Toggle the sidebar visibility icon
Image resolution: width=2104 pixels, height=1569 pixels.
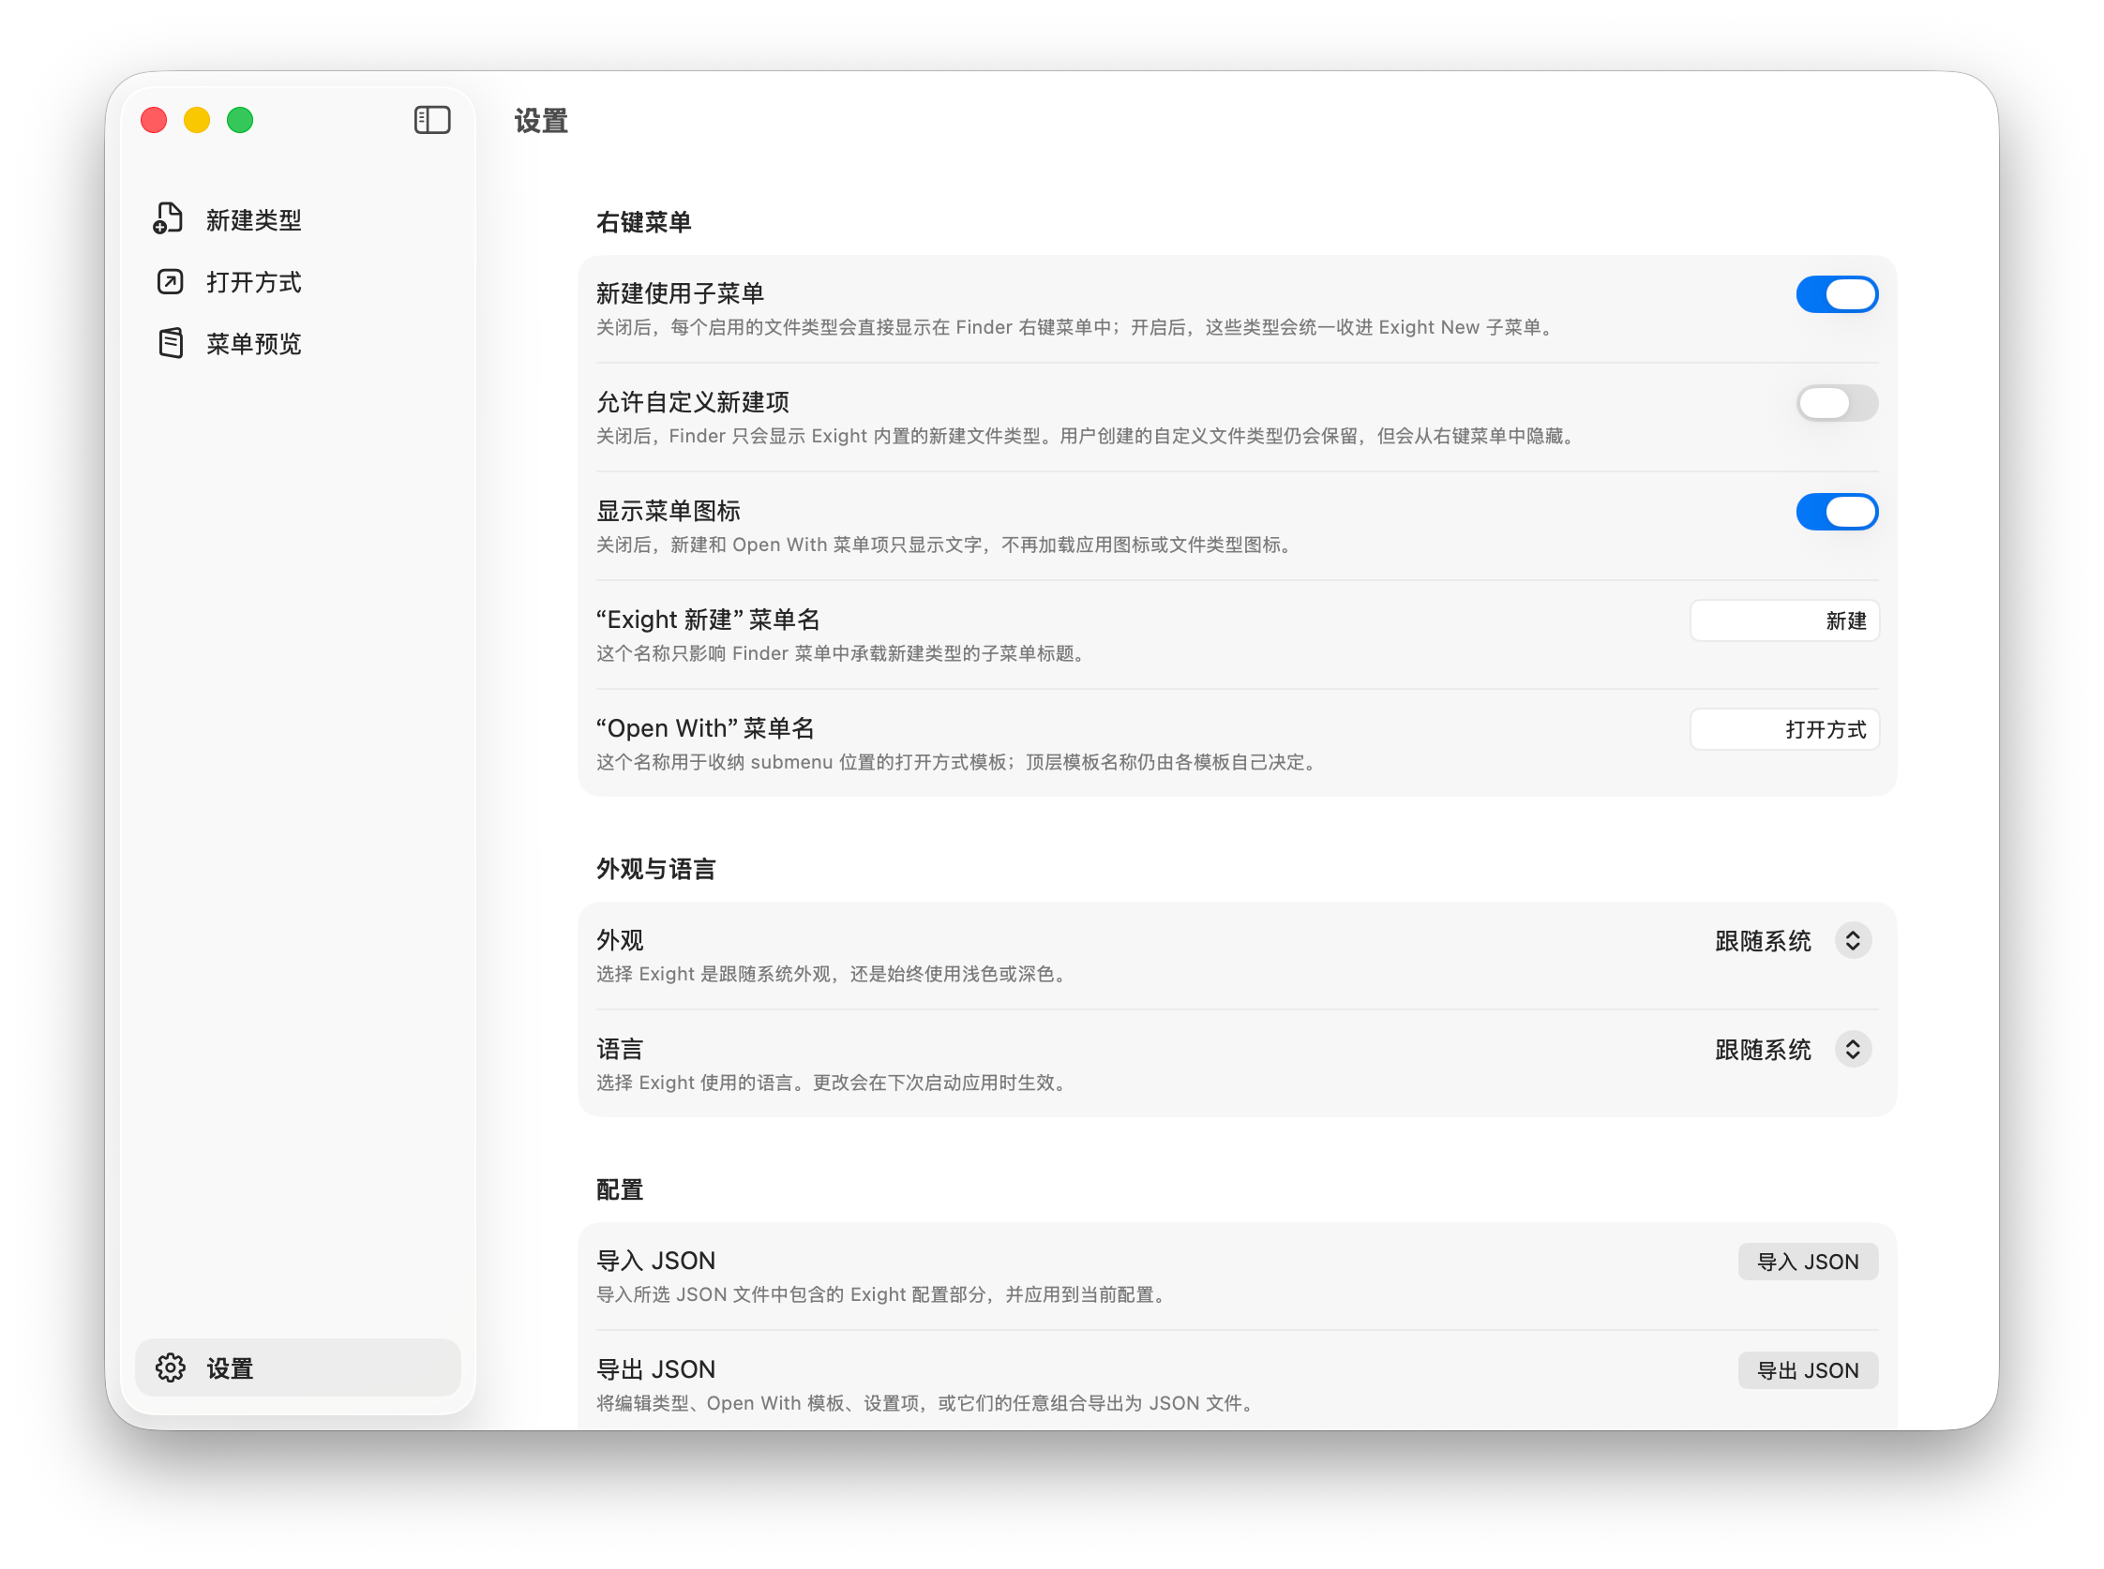point(432,121)
